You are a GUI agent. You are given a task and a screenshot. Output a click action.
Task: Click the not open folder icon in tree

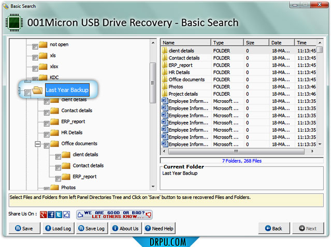click(43, 44)
